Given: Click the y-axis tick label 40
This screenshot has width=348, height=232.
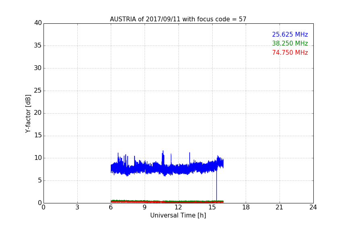Looking at the screenshot, I should click(38, 23).
